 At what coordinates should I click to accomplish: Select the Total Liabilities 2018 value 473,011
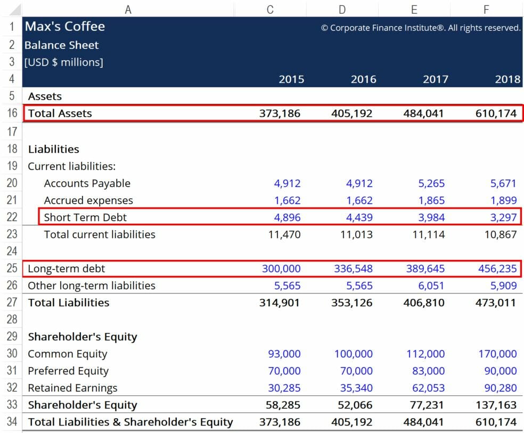[x=496, y=303]
